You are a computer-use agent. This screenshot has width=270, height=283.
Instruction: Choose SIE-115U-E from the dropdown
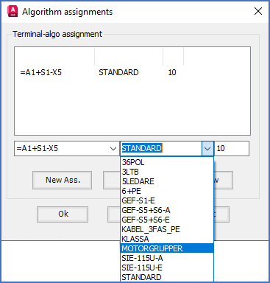pyautogui.click(x=167, y=268)
